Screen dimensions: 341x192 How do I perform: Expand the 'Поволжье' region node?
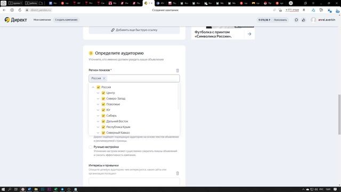(98, 105)
